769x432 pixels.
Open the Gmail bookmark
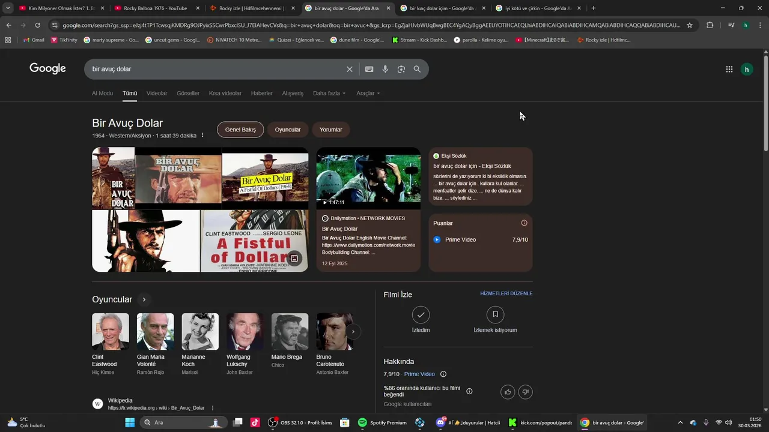[x=34, y=40]
